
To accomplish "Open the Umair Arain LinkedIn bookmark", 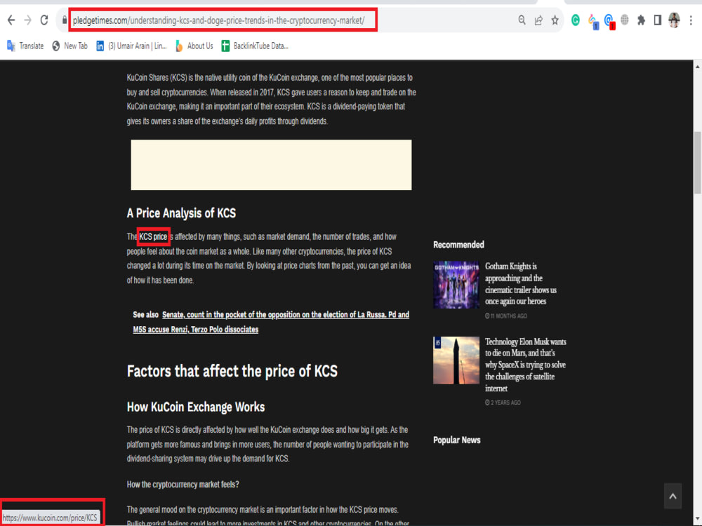I will (x=131, y=46).
